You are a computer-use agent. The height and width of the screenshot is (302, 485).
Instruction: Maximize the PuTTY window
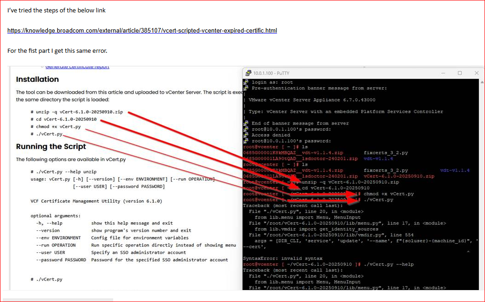460,73
